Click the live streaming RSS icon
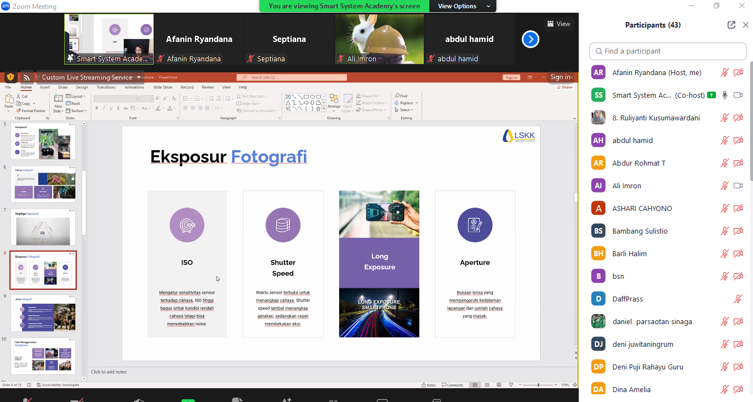 point(26,77)
